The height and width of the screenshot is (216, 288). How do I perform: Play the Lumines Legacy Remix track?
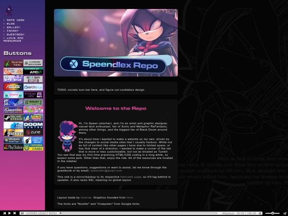tap(10, 213)
